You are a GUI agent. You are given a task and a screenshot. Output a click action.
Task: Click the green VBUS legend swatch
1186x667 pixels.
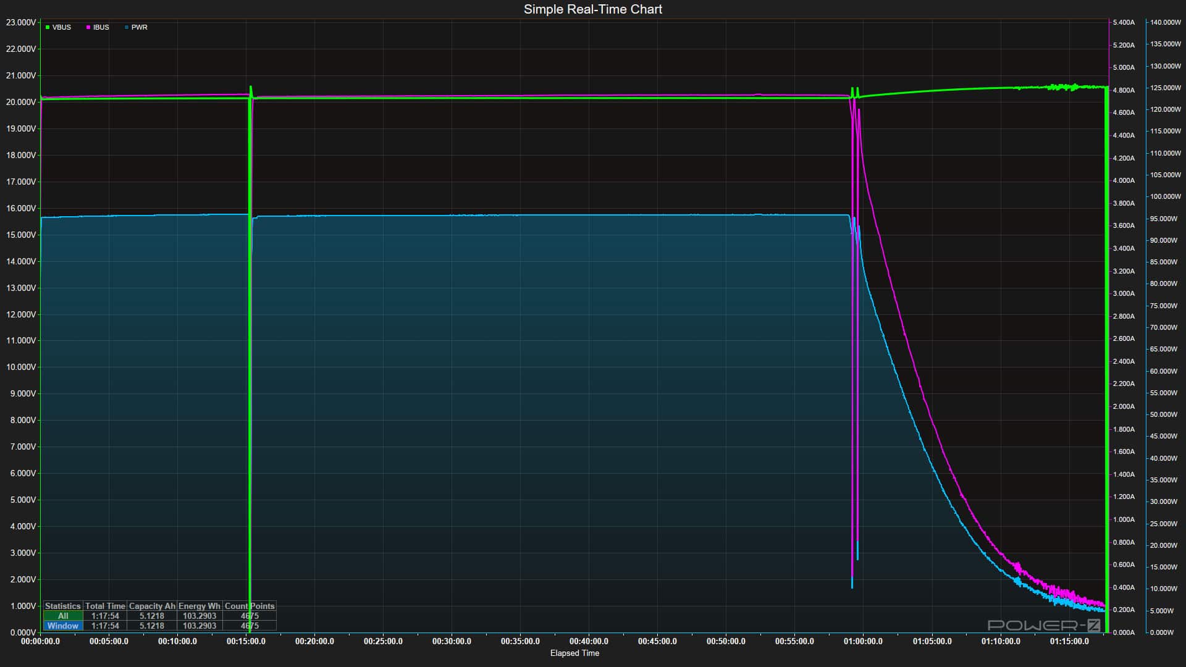coord(48,27)
